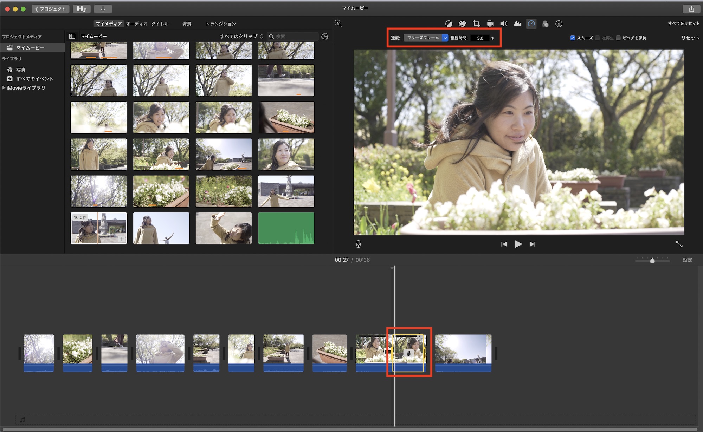Open the color balance tool
Viewport: 703px width, 432px height.
point(449,24)
